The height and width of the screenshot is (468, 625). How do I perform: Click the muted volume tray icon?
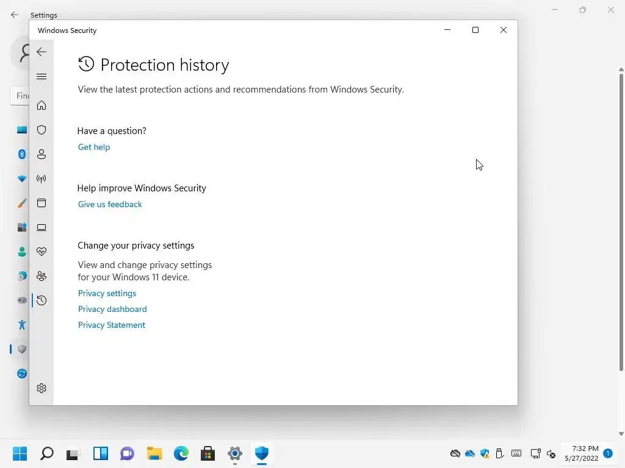(x=551, y=453)
